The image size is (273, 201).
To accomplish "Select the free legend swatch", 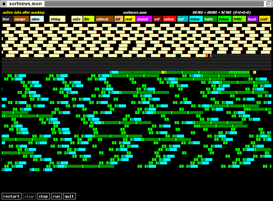I will [x=7, y=19].
